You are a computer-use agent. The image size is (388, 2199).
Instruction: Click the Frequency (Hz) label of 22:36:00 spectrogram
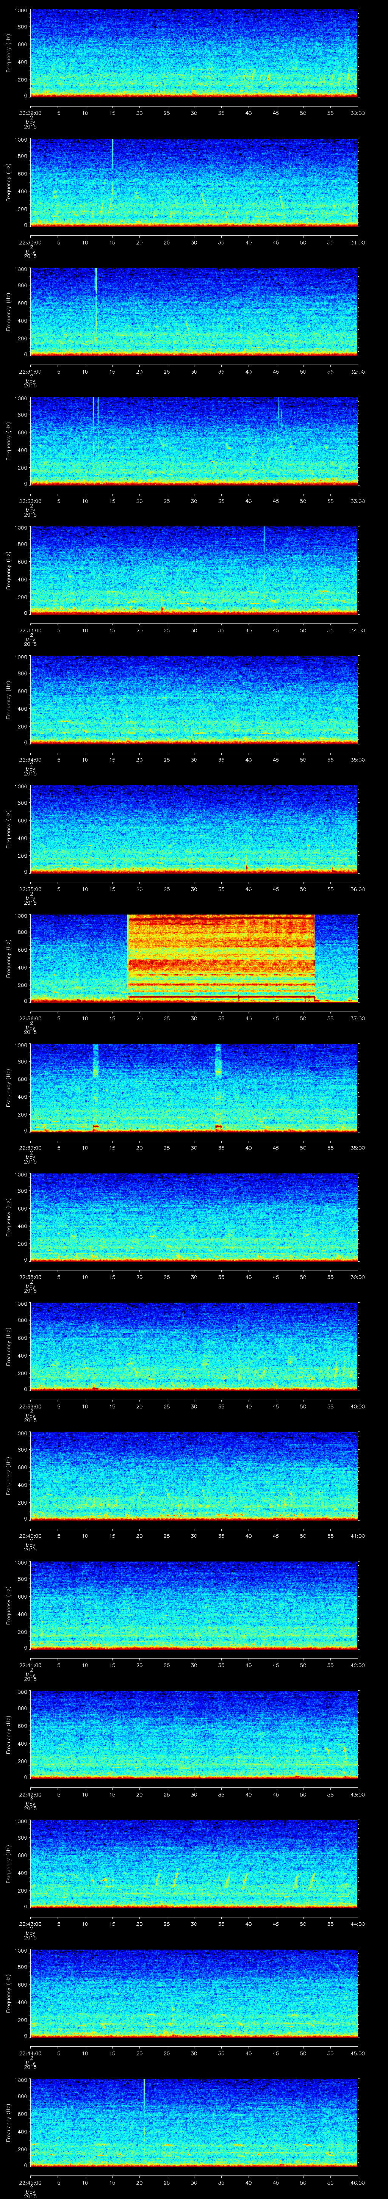pos(9,958)
